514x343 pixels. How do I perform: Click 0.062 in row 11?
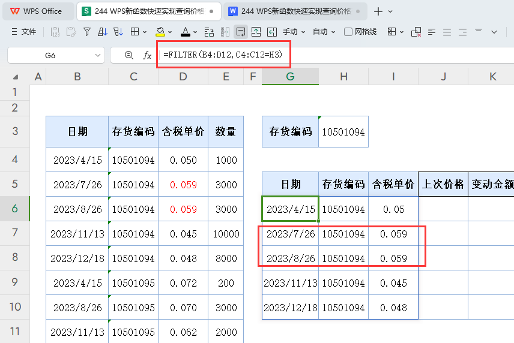183,332
